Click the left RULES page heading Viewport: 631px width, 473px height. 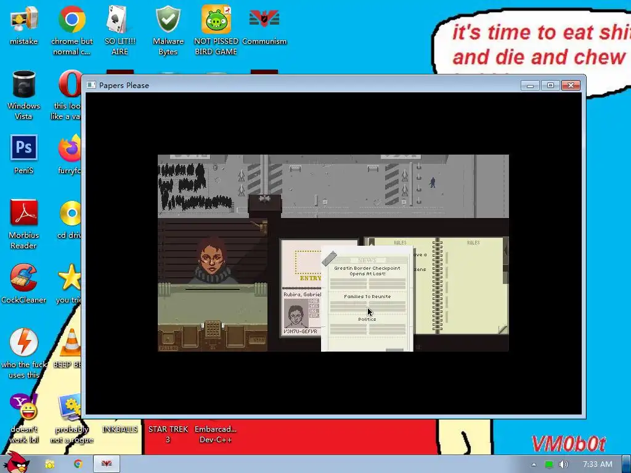(x=400, y=243)
